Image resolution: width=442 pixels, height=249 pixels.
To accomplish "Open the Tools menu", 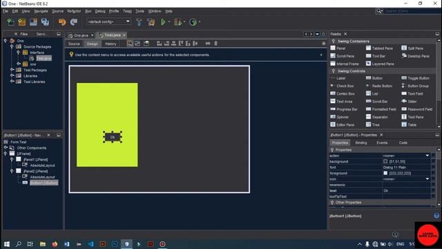I will 140,11.
